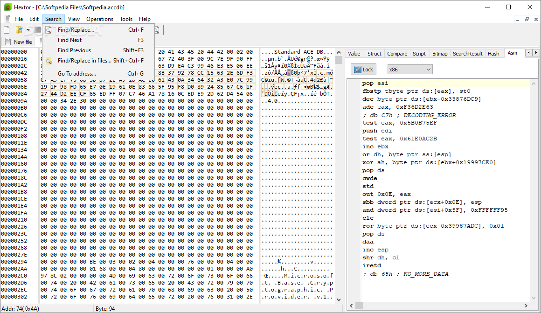
Task: Open the Tools menu
Action: point(126,19)
